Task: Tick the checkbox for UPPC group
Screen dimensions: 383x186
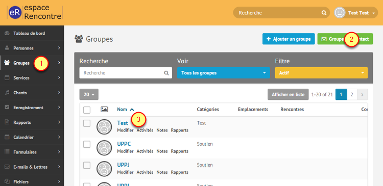Action: [x=87, y=144]
